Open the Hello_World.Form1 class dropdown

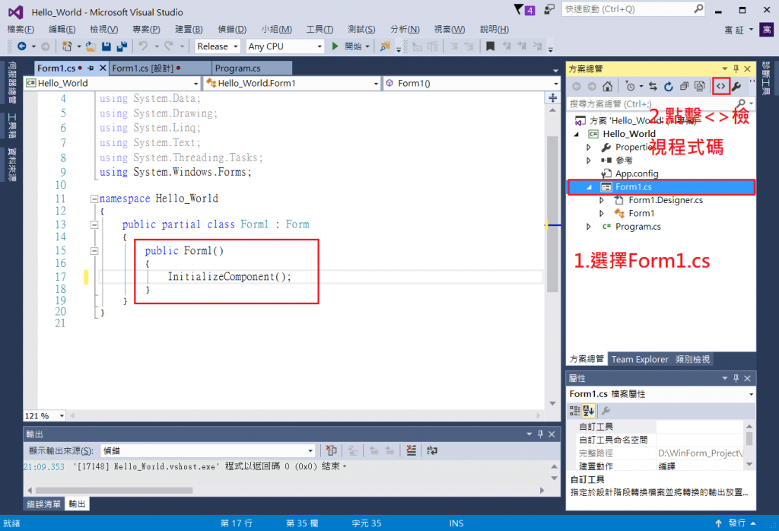point(292,83)
